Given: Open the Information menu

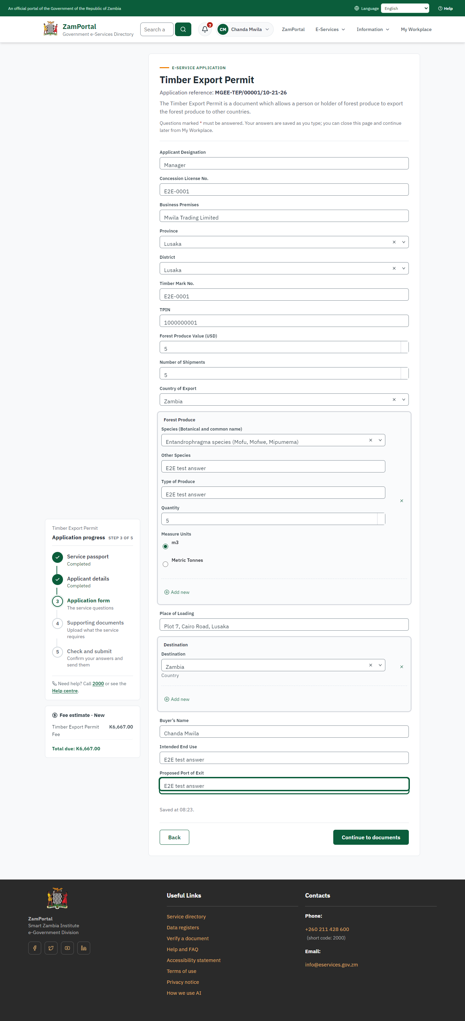Looking at the screenshot, I should tap(373, 29).
